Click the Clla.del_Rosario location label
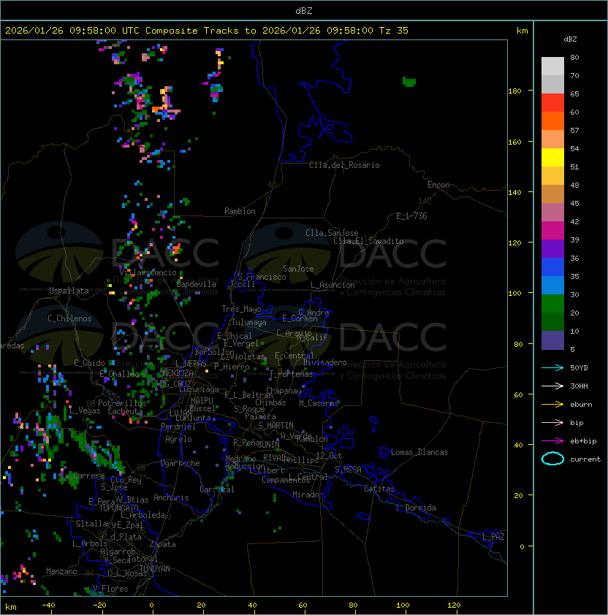Viewport: 608px width, 615px height. [x=344, y=165]
